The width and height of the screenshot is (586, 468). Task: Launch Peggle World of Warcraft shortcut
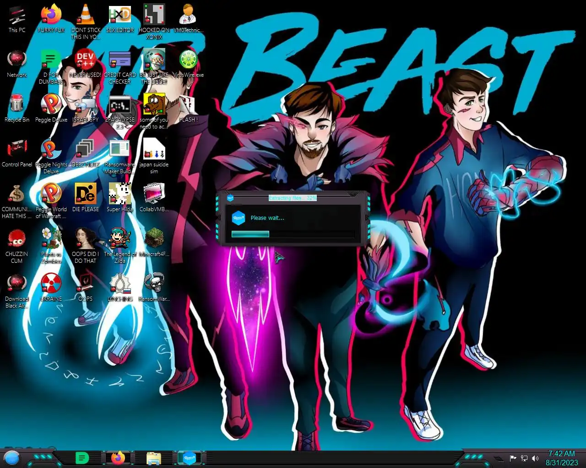[51, 201]
